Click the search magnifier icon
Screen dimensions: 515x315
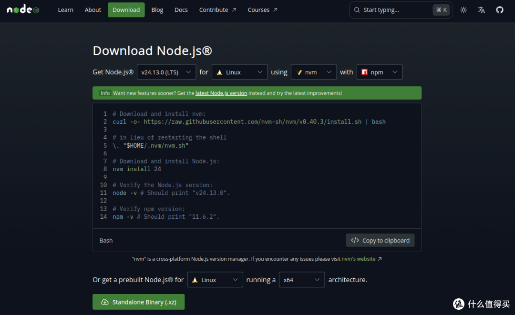357,10
